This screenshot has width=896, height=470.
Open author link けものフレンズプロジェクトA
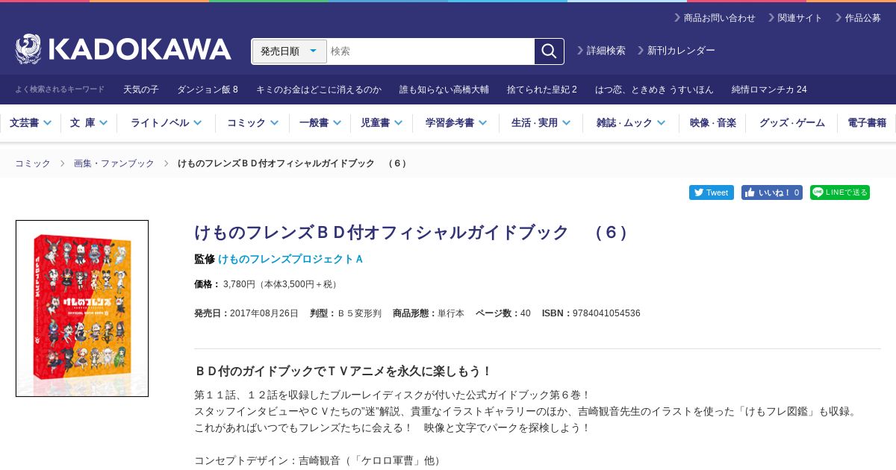coord(290,259)
